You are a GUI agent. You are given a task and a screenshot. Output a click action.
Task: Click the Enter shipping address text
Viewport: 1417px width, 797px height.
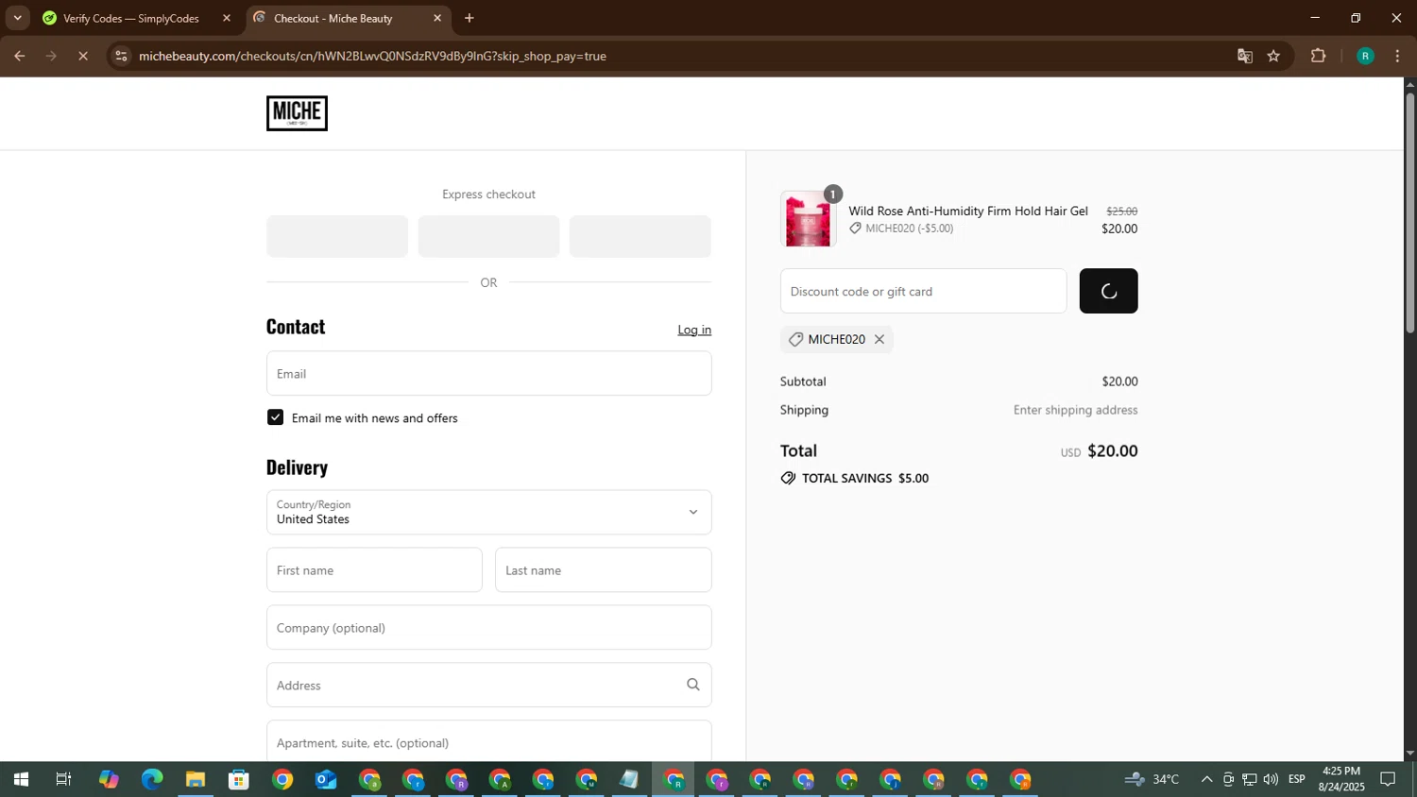(1075, 410)
